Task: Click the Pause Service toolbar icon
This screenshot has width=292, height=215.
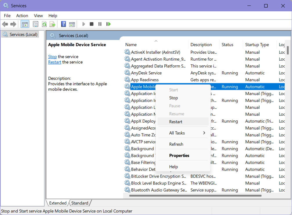Action: point(100,24)
